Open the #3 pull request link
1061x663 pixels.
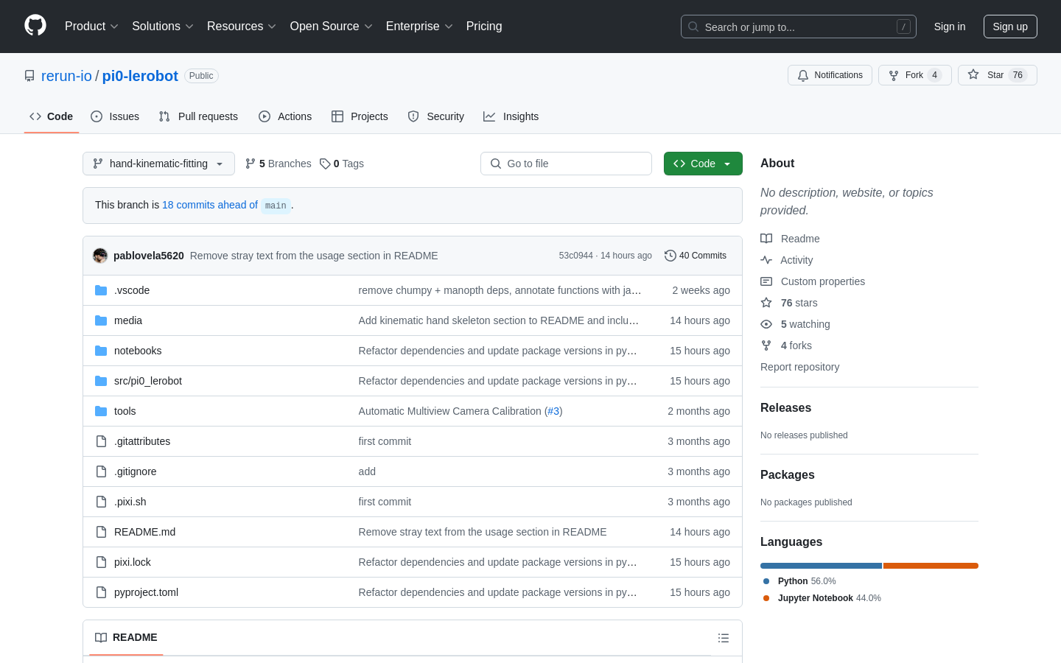click(553, 411)
